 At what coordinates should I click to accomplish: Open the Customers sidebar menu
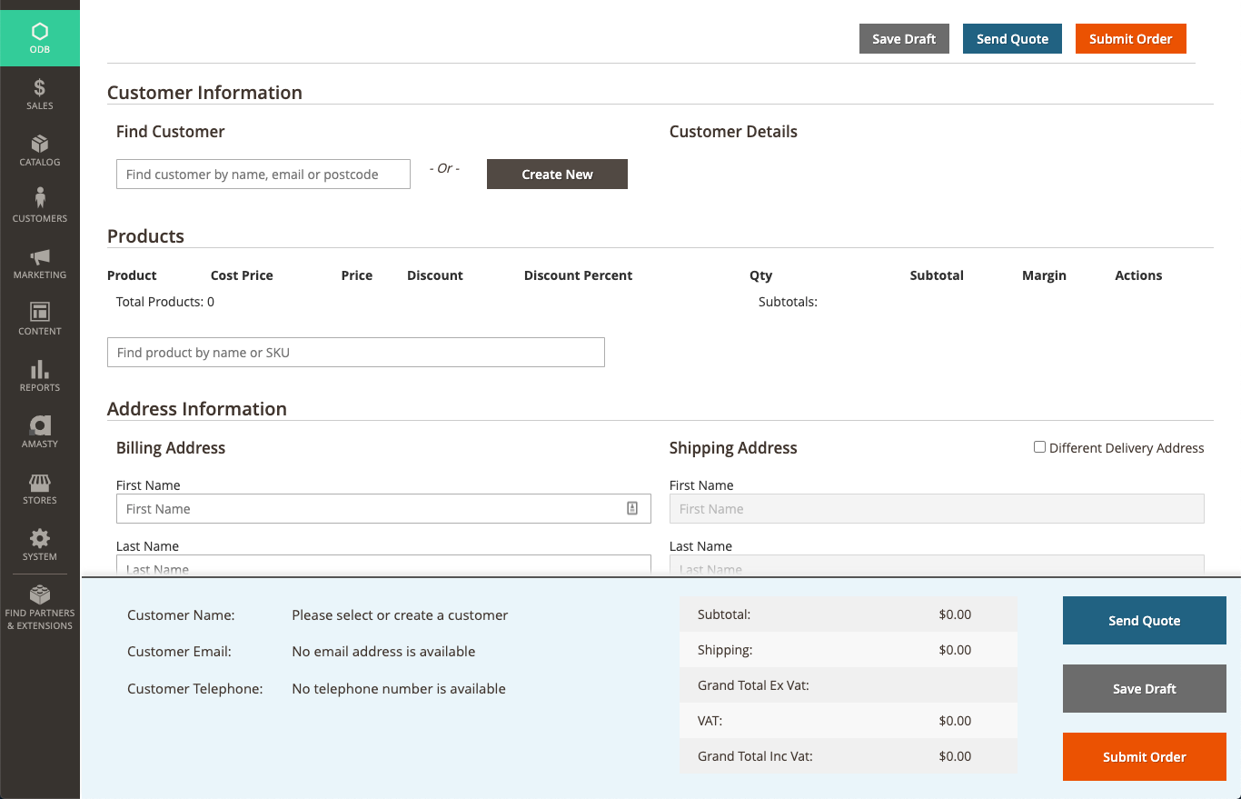tap(40, 207)
